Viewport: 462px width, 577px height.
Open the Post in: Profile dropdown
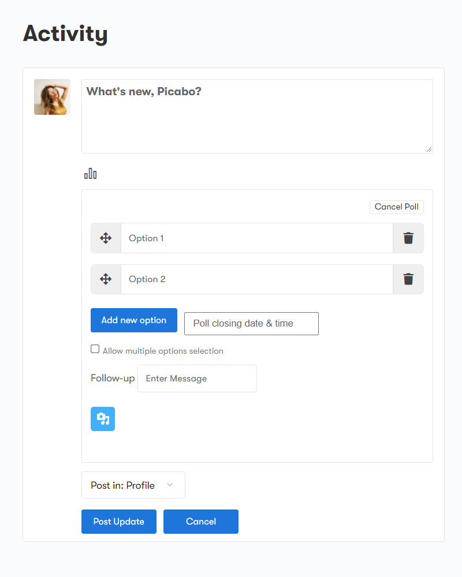click(133, 485)
